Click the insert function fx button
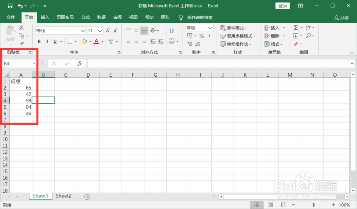 pyautogui.click(x=79, y=63)
